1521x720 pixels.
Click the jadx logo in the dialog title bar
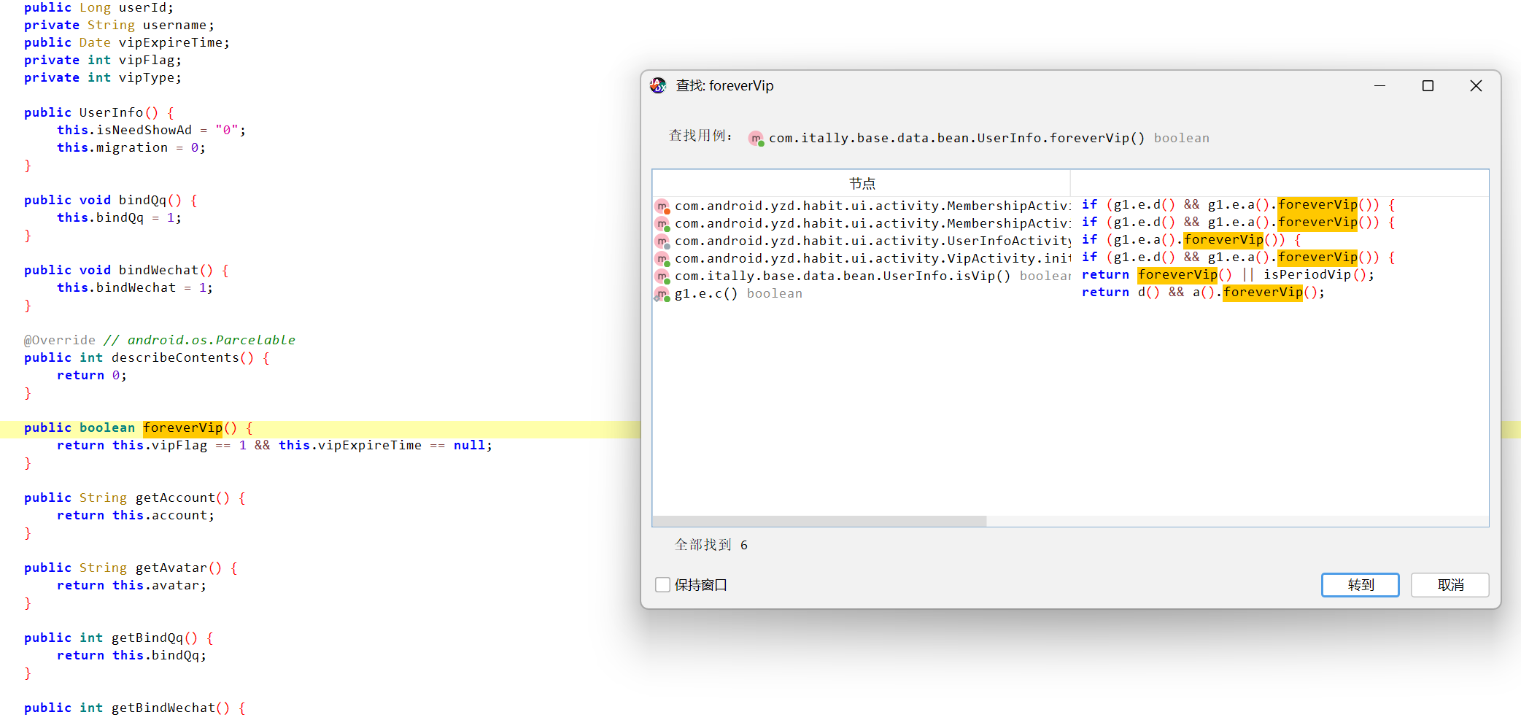658,86
